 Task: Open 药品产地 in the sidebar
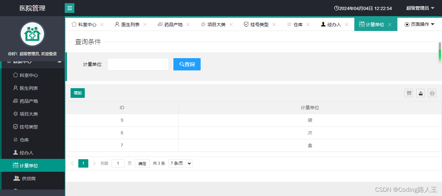click(32, 101)
